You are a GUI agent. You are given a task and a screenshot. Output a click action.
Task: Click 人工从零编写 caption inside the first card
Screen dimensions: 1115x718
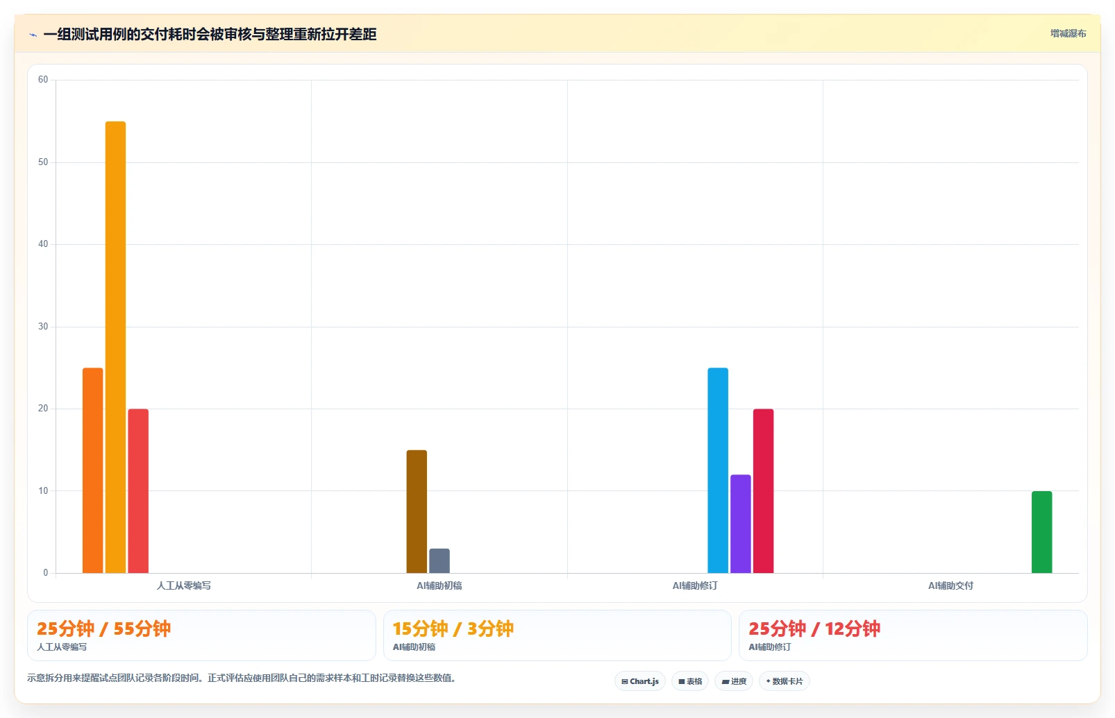tap(62, 647)
